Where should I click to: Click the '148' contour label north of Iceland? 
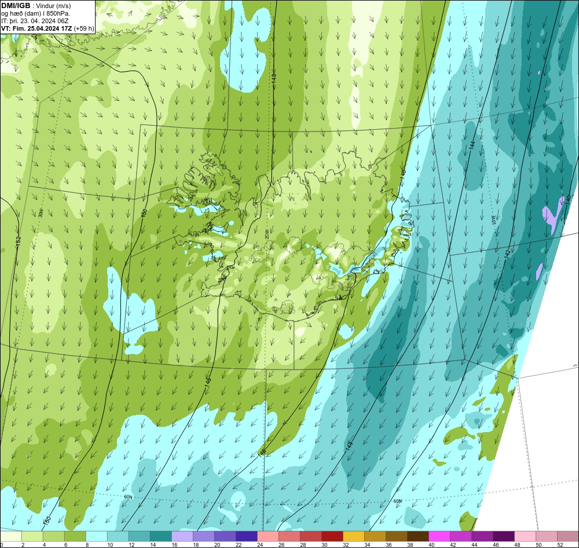pos(274,78)
